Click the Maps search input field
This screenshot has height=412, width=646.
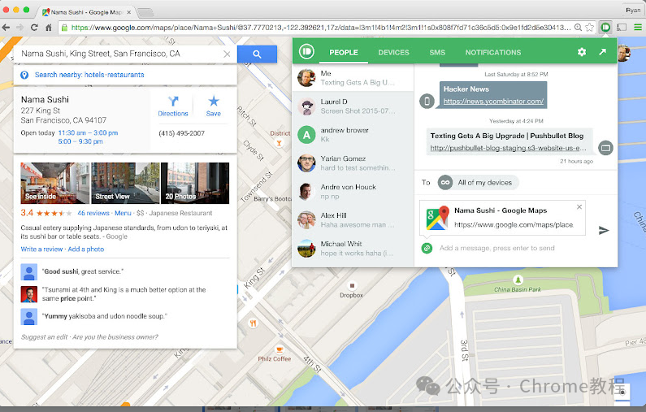119,54
